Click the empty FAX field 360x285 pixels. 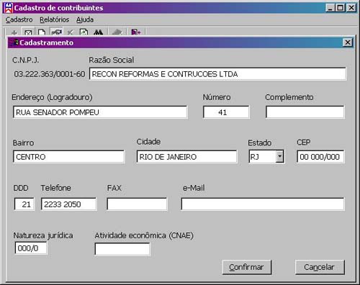[137, 204]
